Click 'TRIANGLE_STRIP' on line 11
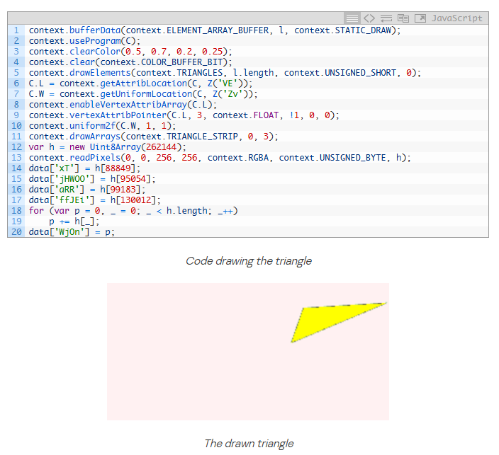 [202, 137]
